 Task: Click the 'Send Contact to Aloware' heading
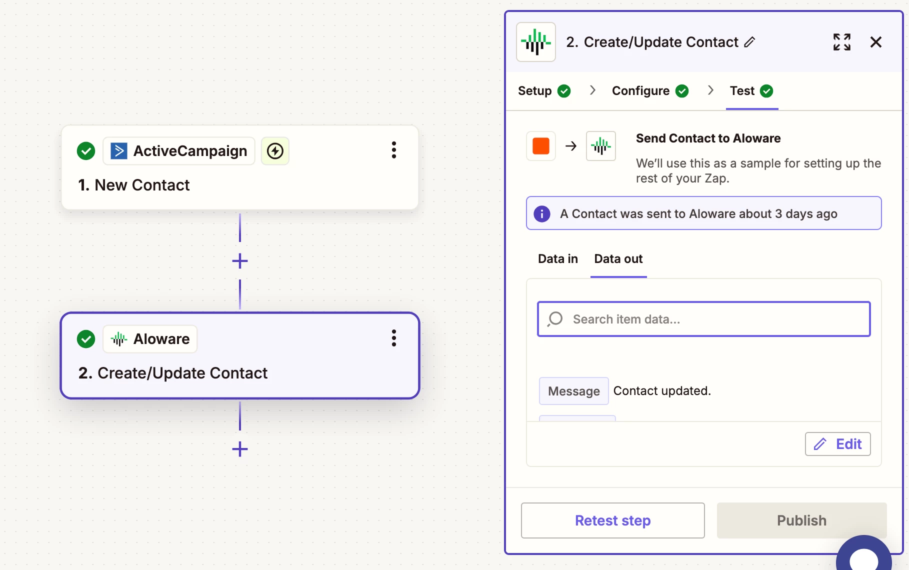pyautogui.click(x=708, y=138)
